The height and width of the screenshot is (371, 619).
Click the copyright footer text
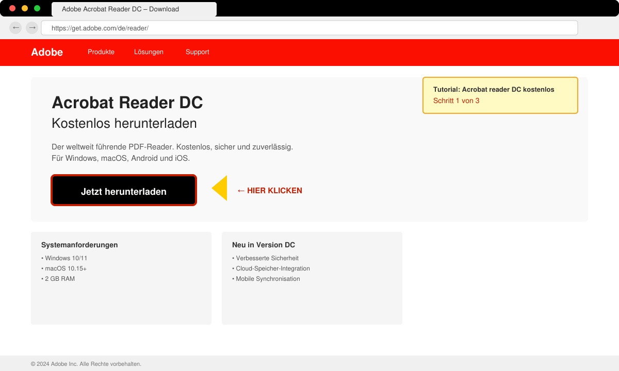(x=86, y=364)
